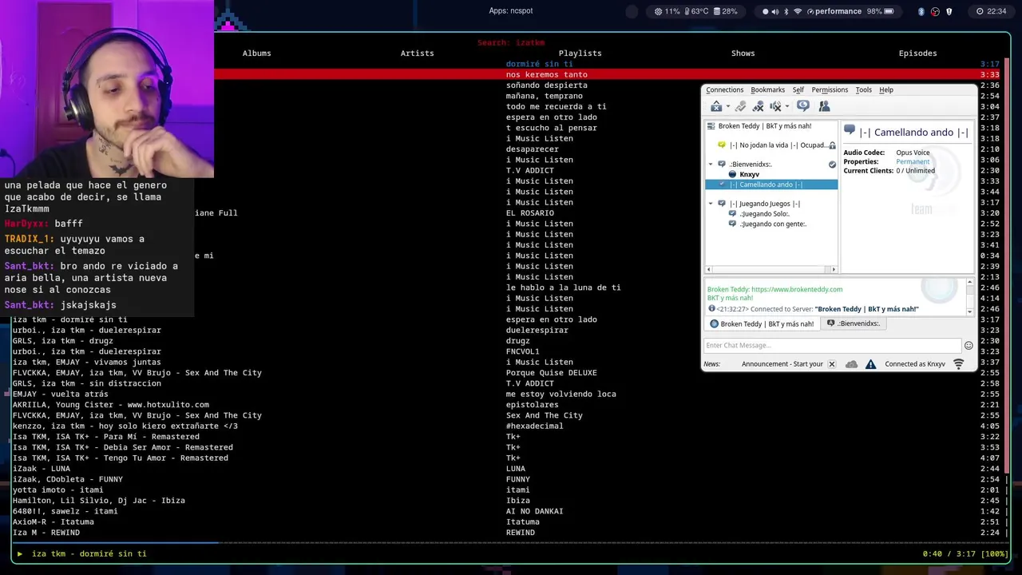Click the TeamSpeak disconnect server toolbar icon
The height and width of the screenshot is (575, 1022).
716,106
